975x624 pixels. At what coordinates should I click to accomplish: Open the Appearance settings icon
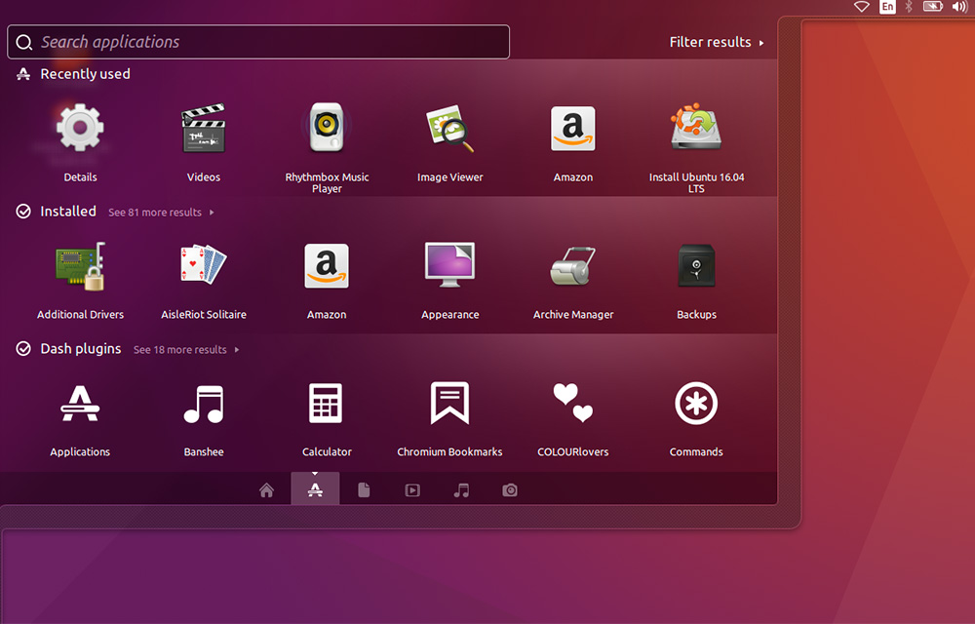click(449, 266)
